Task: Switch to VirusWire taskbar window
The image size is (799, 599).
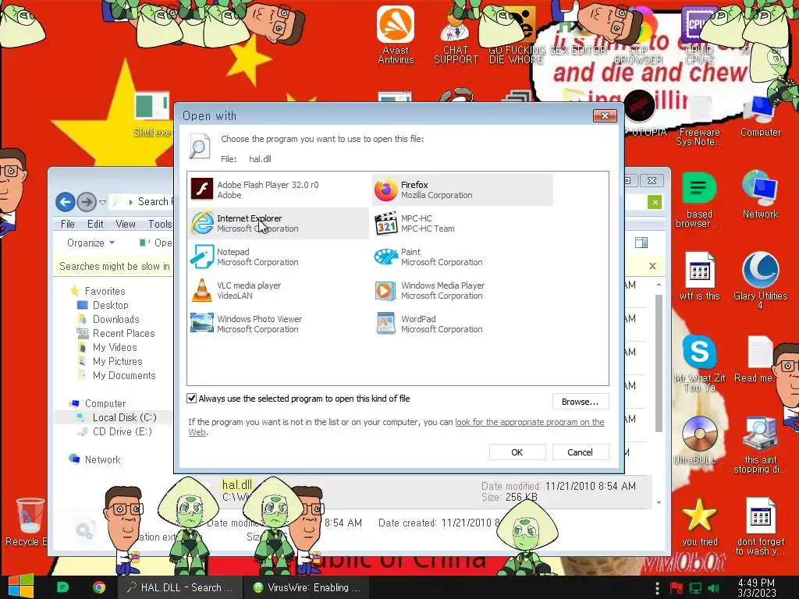Action: [307, 587]
